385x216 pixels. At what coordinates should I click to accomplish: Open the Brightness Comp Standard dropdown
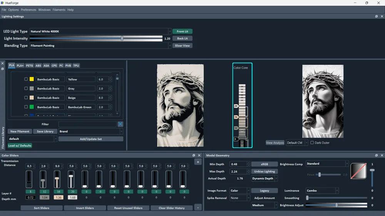pos(327,163)
